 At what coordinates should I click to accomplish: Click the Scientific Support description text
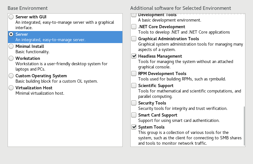pos(189,94)
